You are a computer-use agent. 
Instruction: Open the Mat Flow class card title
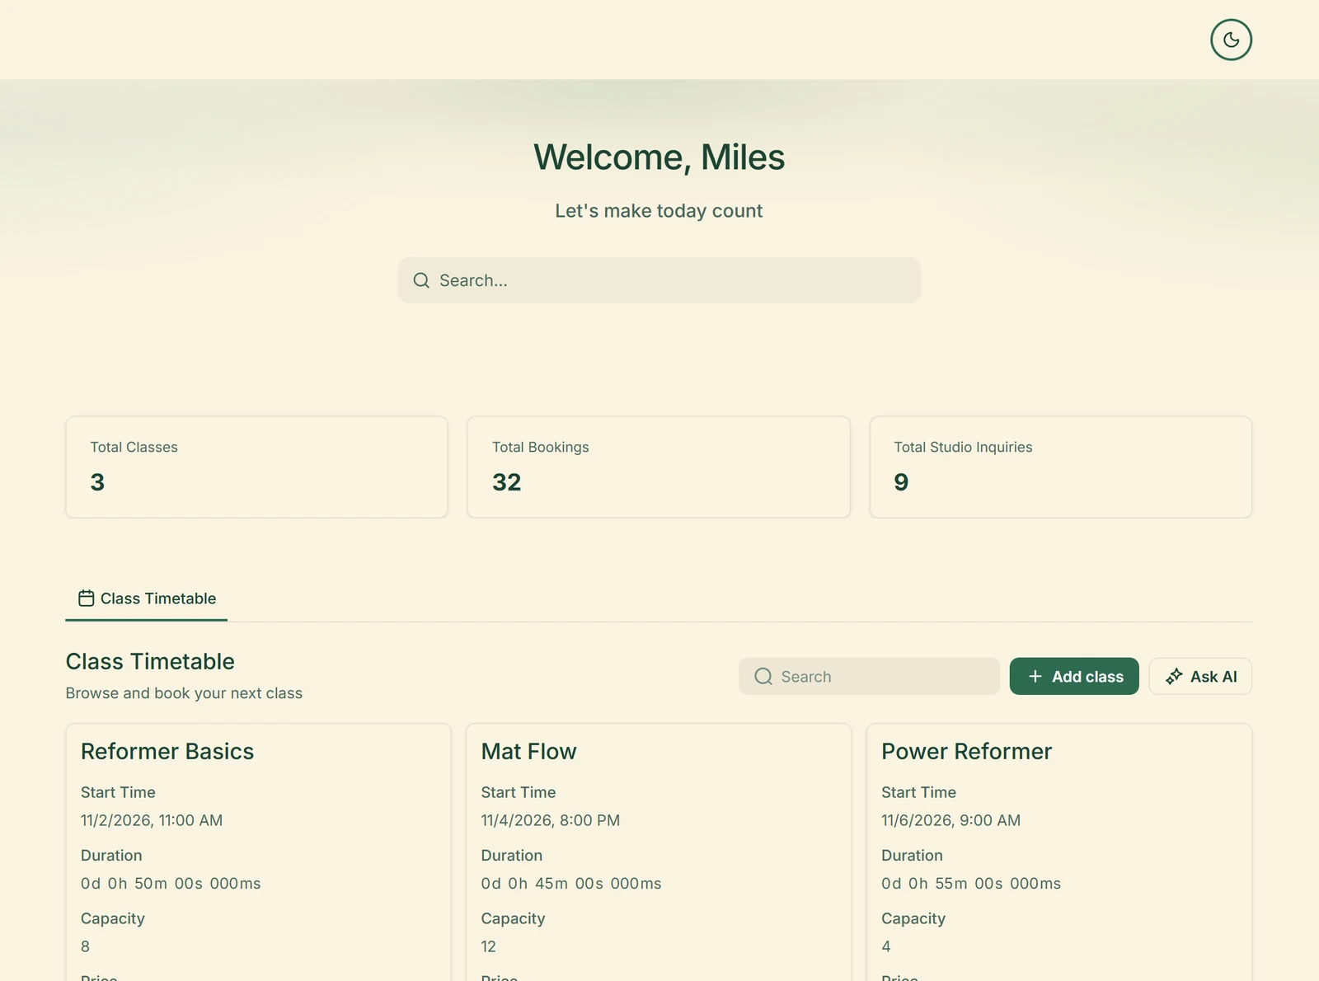pos(529,752)
